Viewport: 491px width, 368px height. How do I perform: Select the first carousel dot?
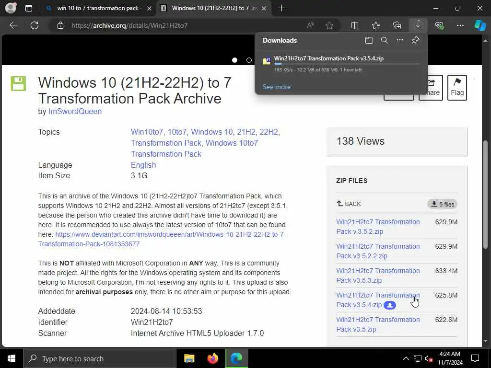coord(234,60)
